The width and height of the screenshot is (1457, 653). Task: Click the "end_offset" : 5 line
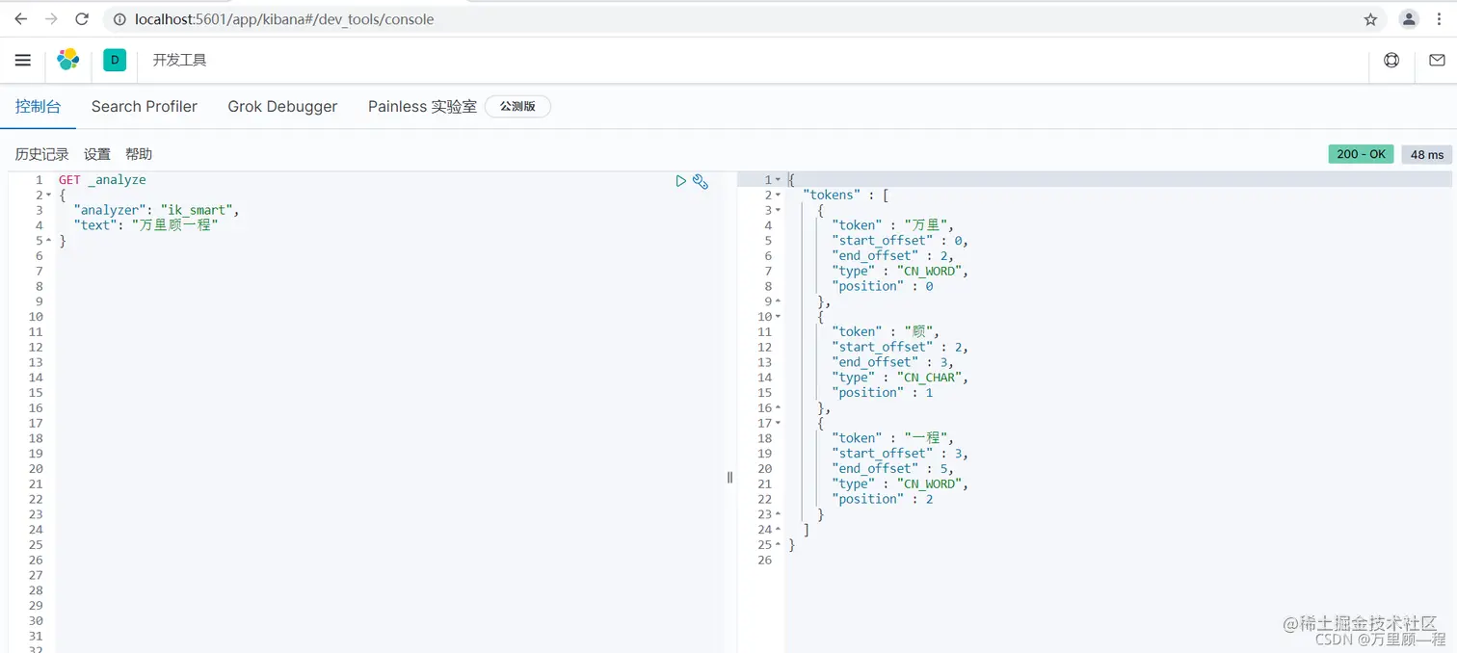[x=893, y=469]
